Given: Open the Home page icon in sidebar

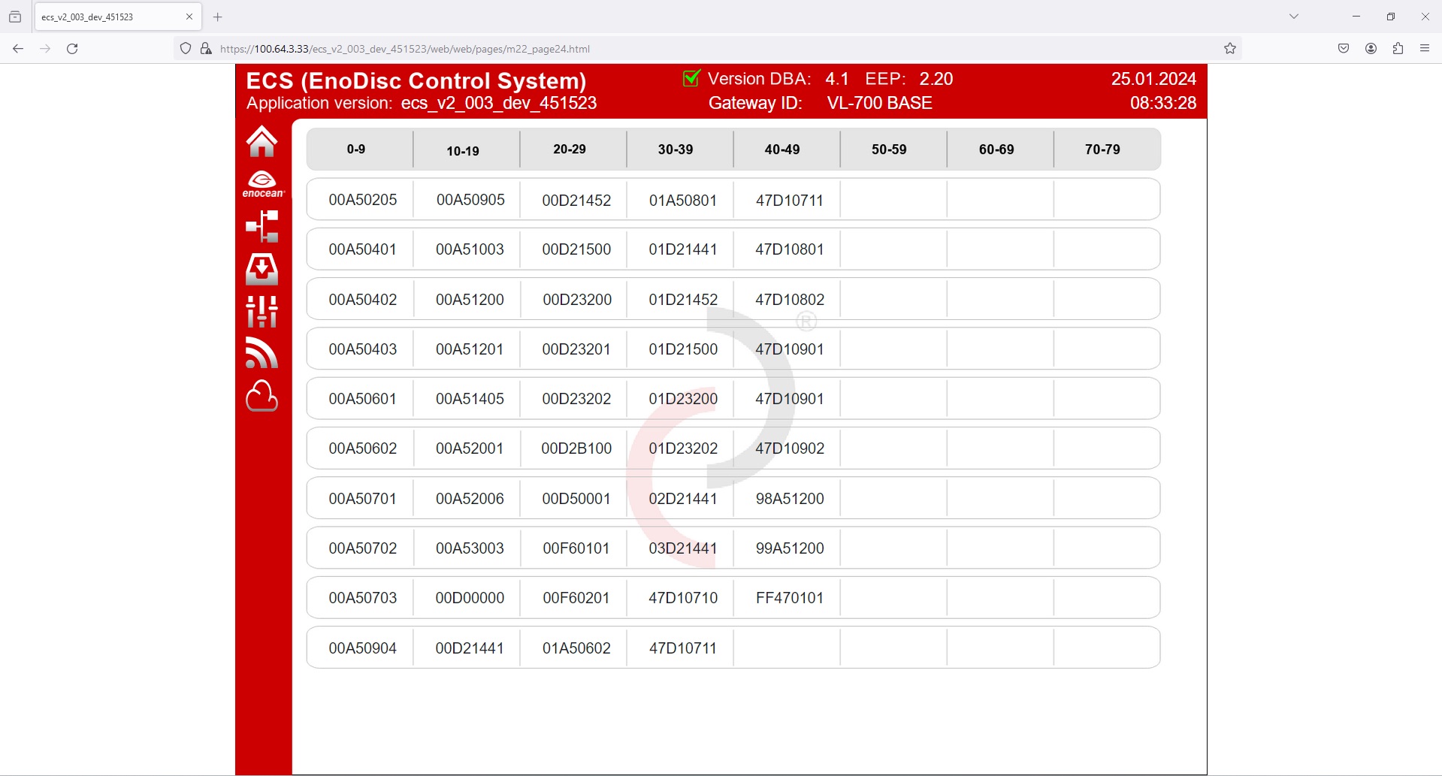Looking at the screenshot, I should click(x=261, y=141).
